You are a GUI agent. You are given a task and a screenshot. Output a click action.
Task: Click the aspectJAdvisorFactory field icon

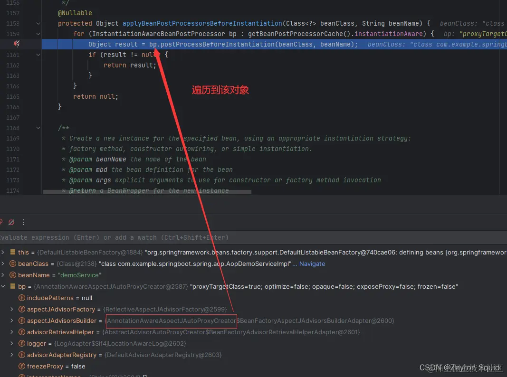click(x=22, y=309)
